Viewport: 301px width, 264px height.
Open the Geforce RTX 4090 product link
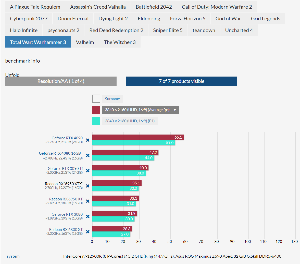pos(67,138)
